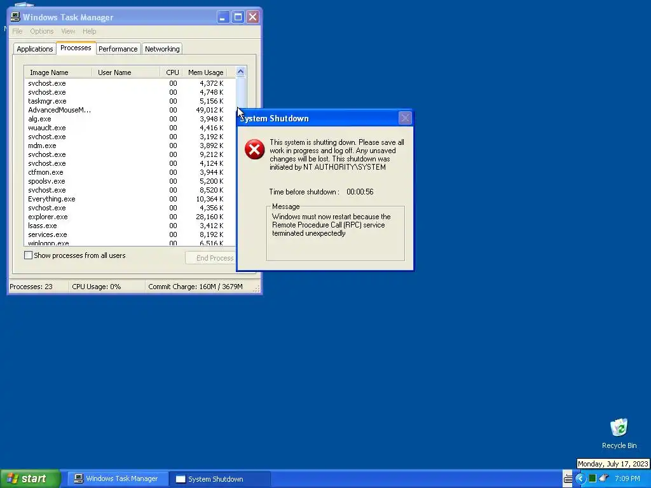The width and height of the screenshot is (651, 488).
Task: Select the AdvancedMouseM... process row
Action: click(x=130, y=110)
